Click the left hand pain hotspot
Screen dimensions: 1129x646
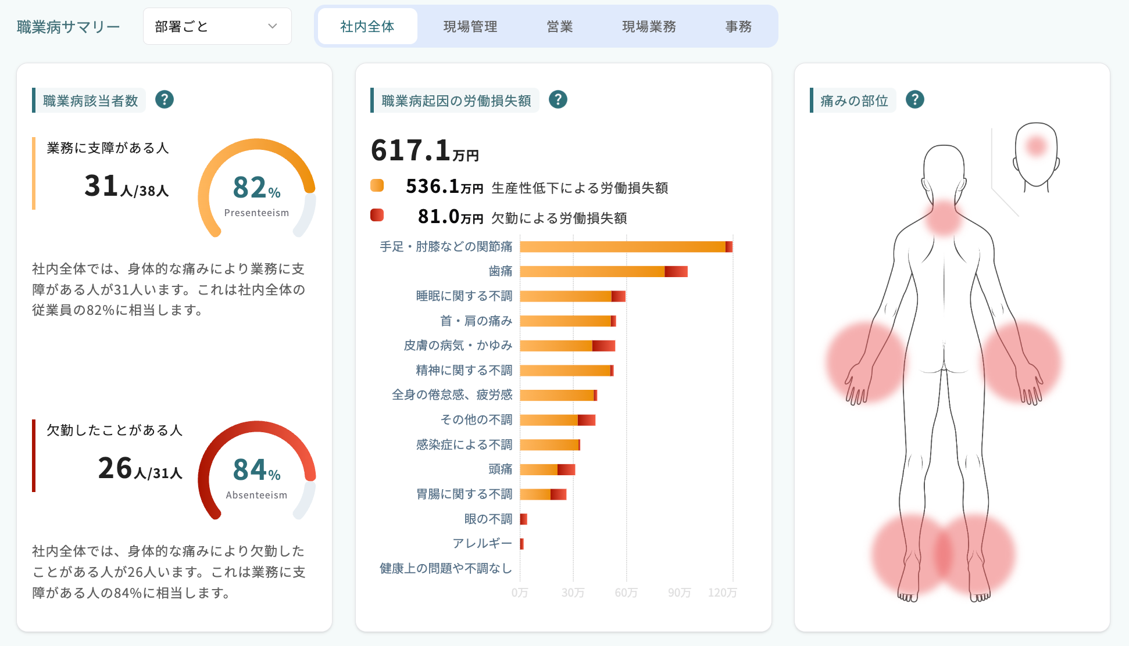click(866, 361)
